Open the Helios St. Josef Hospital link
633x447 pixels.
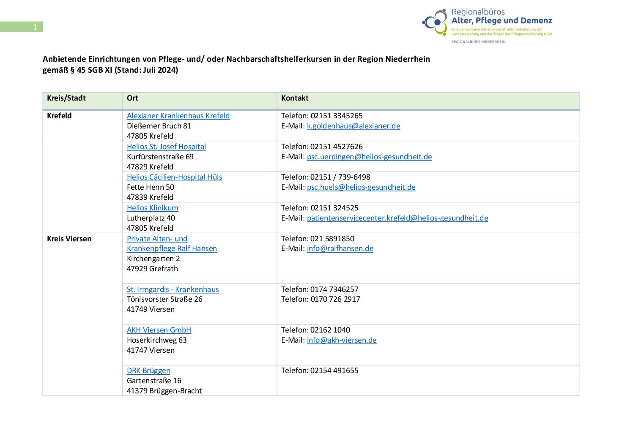pos(166,147)
